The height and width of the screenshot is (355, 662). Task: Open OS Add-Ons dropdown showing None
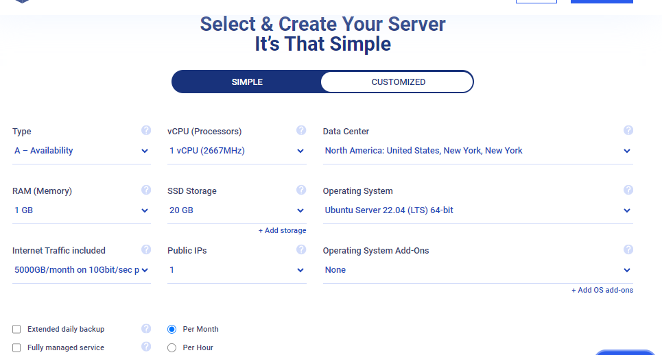coord(478,270)
